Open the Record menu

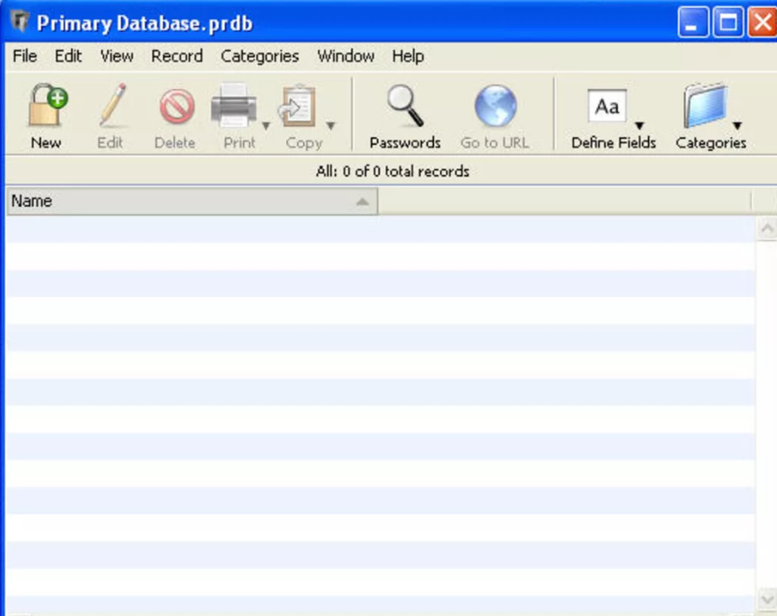(177, 56)
